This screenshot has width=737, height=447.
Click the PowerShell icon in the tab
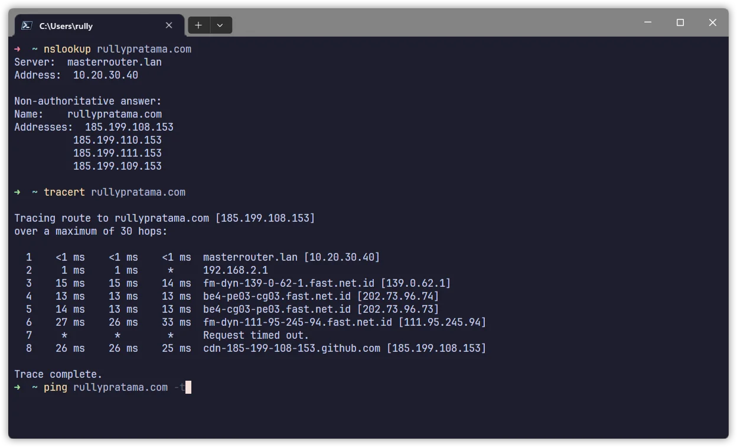(x=27, y=25)
